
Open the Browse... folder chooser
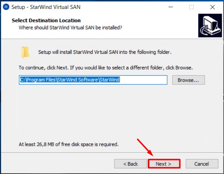coord(188,80)
